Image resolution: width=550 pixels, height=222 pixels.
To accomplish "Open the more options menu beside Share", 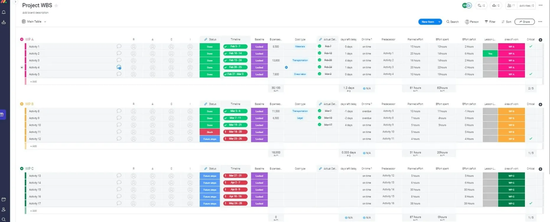I will pyautogui.click(x=540, y=22).
